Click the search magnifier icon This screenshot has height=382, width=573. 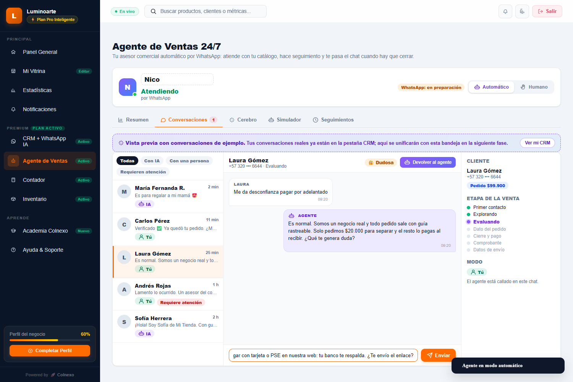pos(154,11)
